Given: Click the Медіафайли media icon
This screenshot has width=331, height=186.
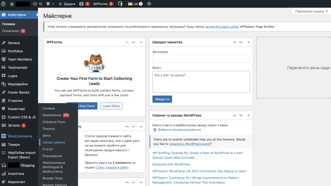Looking at the screenshot, I should 4,84.
